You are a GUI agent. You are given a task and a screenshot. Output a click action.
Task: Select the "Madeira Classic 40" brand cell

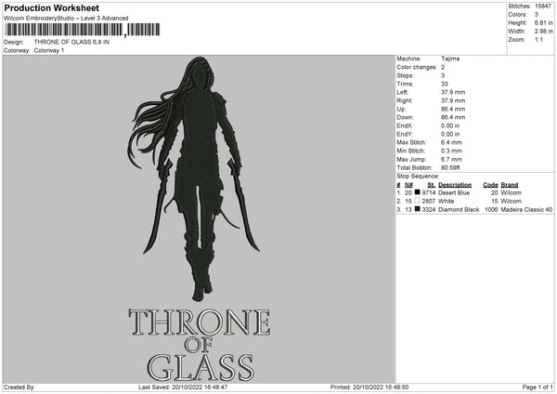[x=526, y=210]
